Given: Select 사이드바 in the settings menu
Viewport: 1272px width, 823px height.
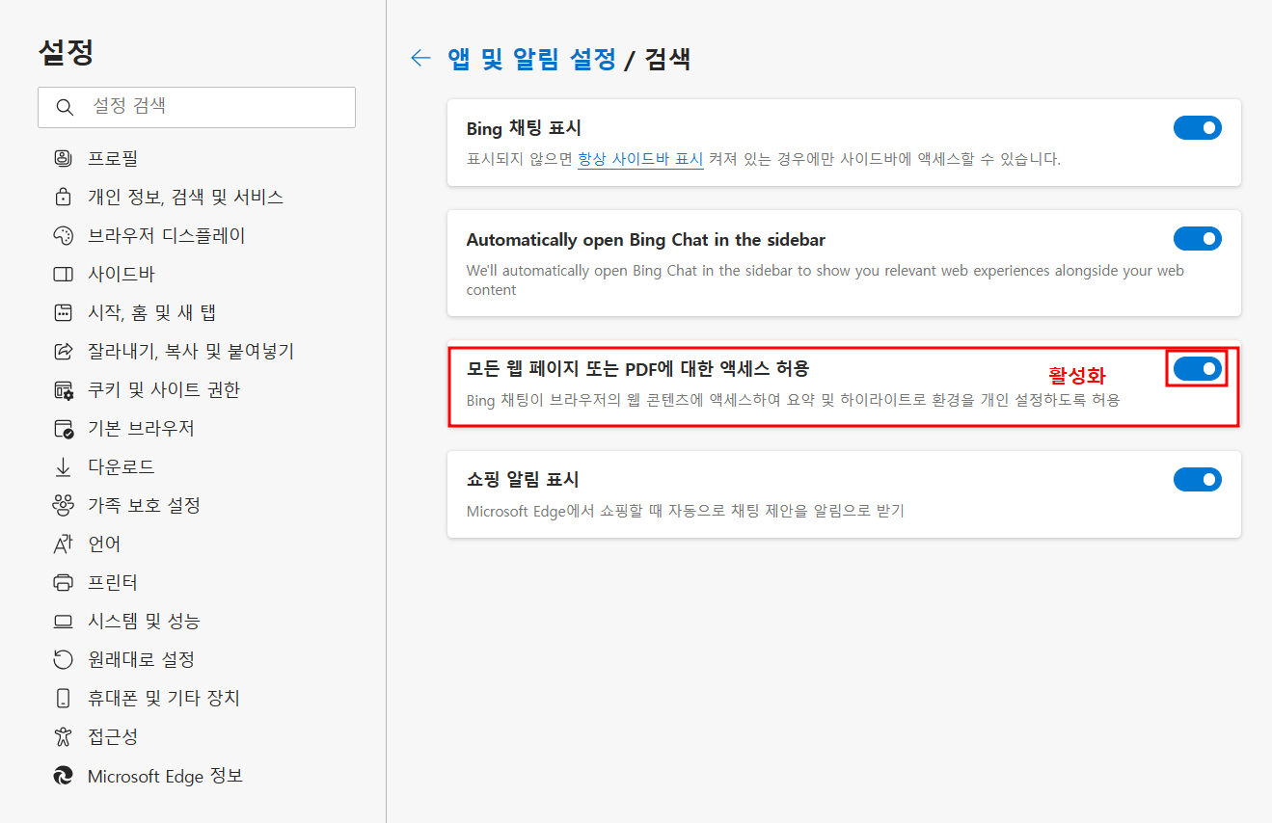Looking at the screenshot, I should (122, 274).
